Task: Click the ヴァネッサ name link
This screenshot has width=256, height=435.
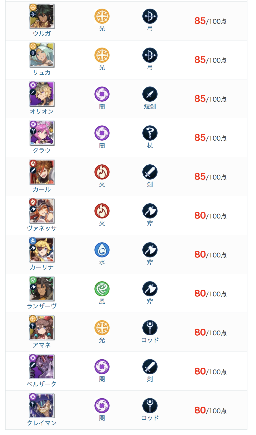Action: coord(42,228)
